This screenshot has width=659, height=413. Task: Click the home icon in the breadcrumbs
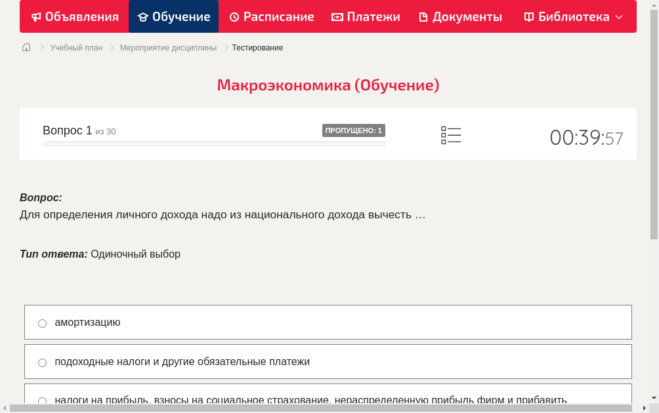(26, 47)
